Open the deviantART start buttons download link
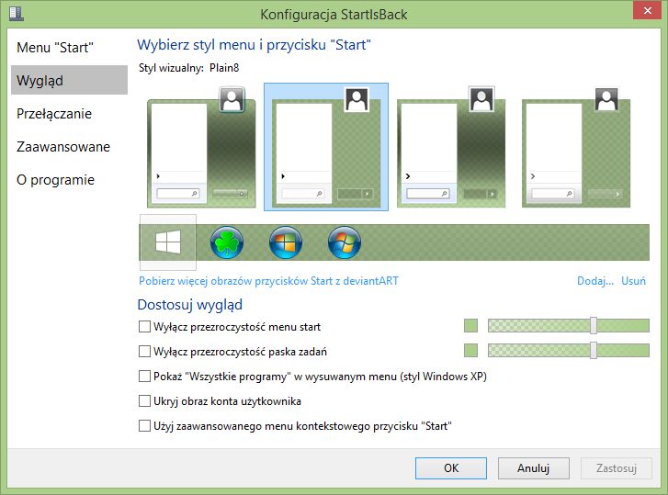The width and height of the screenshot is (668, 495). coord(268,281)
